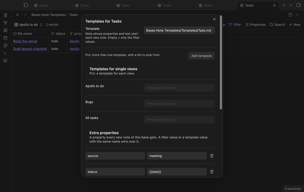Close the active Tasks tab

[274, 5]
